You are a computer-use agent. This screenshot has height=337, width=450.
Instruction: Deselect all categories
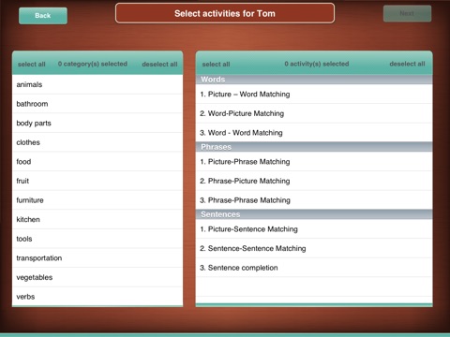(x=159, y=64)
